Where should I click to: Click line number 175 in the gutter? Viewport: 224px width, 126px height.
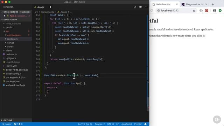pos(38,83)
